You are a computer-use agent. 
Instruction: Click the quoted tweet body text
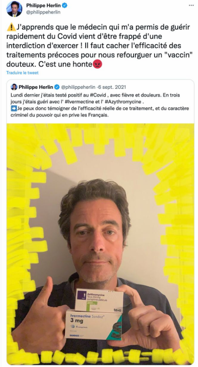click(100, 105)
